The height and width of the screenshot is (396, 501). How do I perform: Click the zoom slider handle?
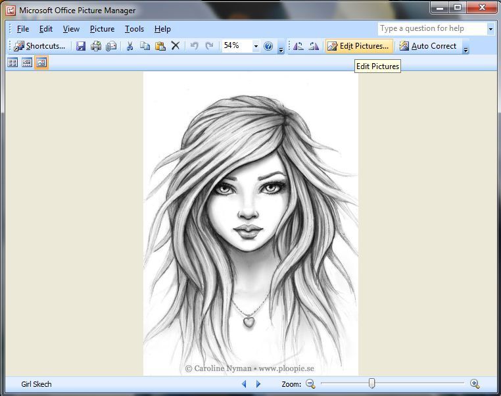pyautogui.click(x=371, y=383)
